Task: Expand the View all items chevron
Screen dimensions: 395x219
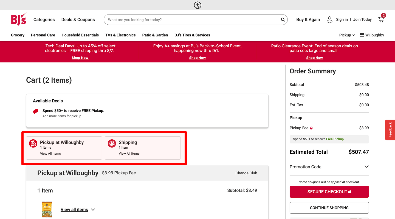Action: 93,209
